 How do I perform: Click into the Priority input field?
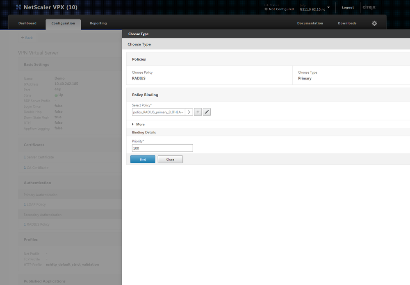pos(162,148)
